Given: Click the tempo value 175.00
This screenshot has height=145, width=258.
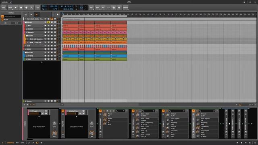Looking at the screenshot, I should tap(53, 6).
